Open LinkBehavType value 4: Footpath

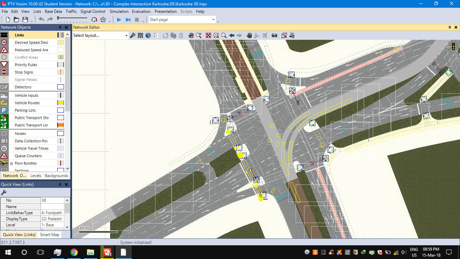pos(52,213)
